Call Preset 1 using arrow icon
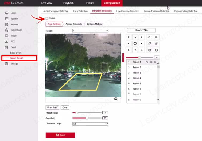This screenshot has height=141, width=202. (147, 62)
